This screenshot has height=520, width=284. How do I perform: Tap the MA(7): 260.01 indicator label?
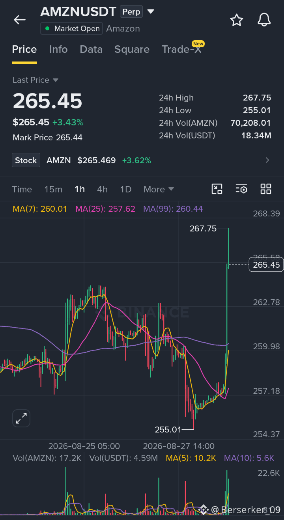40,209
